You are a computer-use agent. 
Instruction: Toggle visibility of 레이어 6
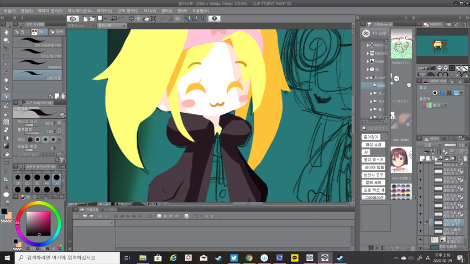pos(420,180)
